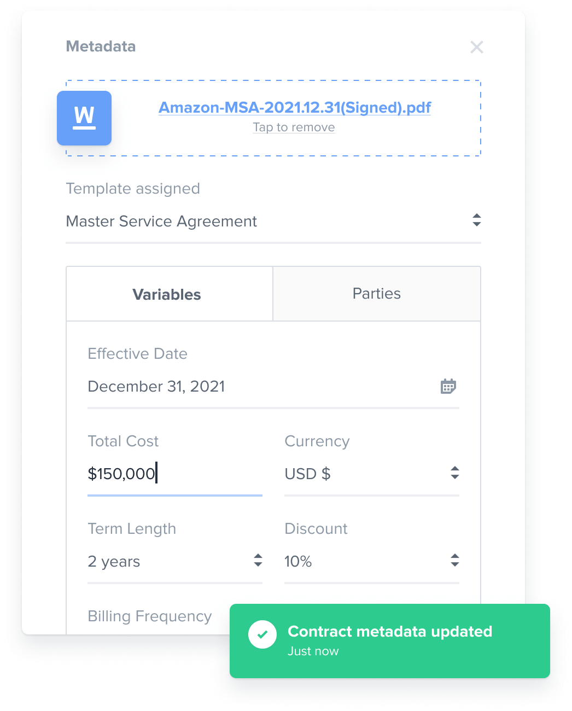Click the Billing Frequency field label

150,616
